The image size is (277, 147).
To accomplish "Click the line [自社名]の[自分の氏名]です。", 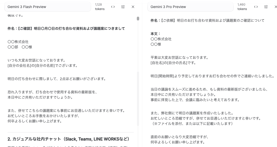I will click(173, 63).
